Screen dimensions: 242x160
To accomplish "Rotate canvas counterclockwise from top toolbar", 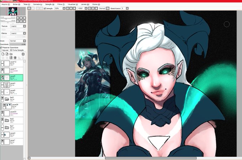I will (90, 8).
